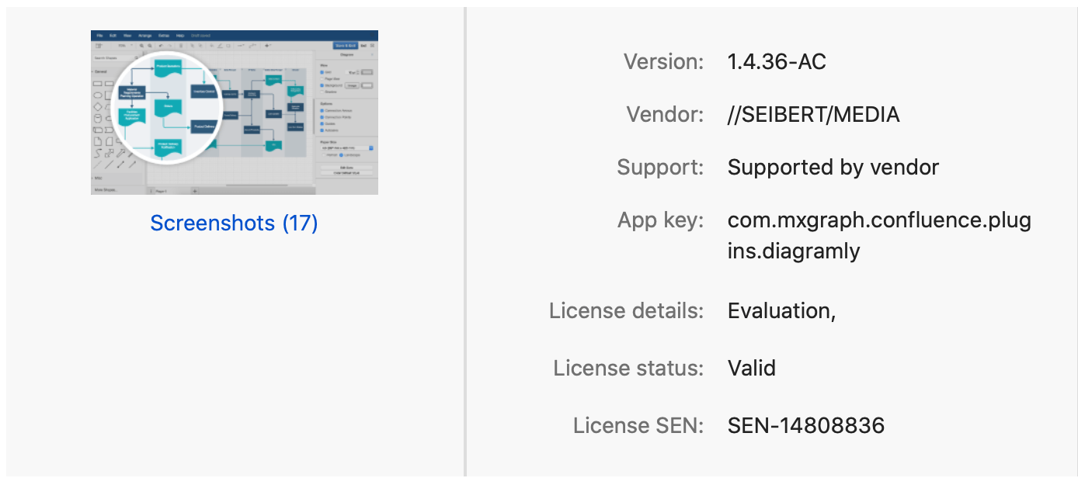
Task: Click the magnified flowchart circle in the thumbnail
Action: [x=167, y=106]
